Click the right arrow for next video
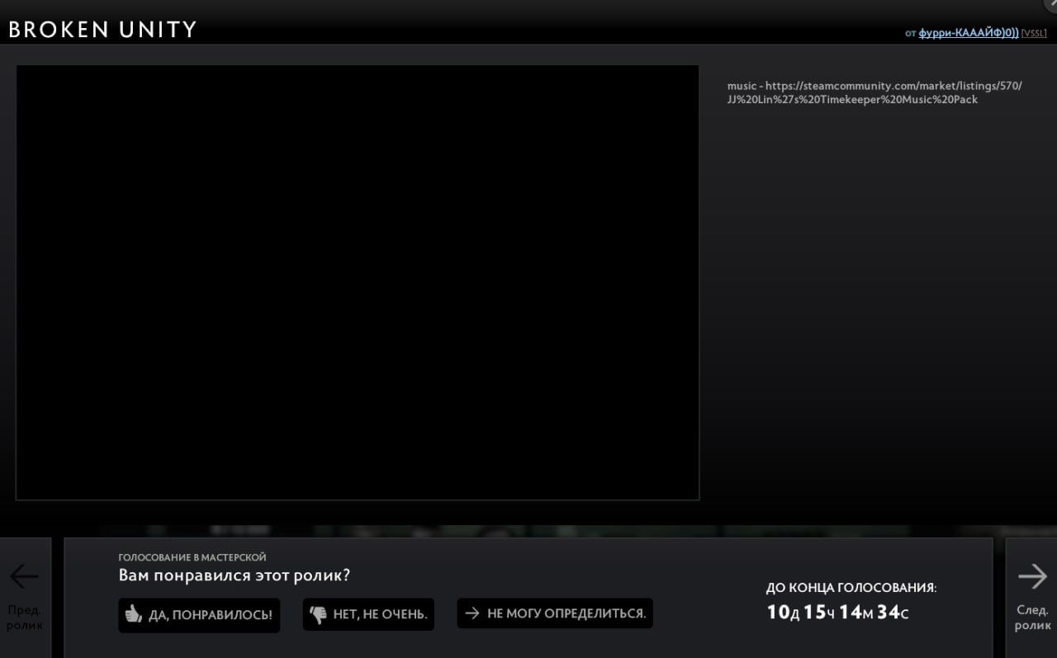Screen dimensions: 1057x658 pyautogui.click(x=1032, y=575)
